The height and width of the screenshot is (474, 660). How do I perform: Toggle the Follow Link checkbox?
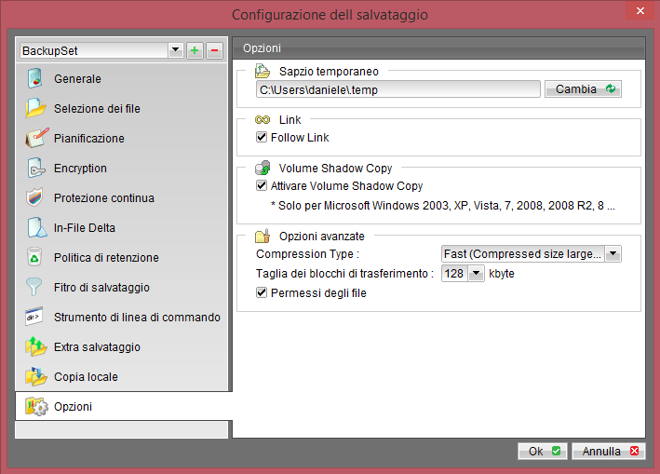tap(262, 137)
